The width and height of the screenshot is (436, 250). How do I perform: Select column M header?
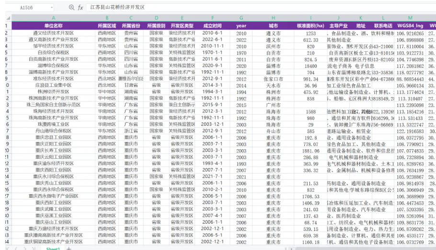pos(410,18)
